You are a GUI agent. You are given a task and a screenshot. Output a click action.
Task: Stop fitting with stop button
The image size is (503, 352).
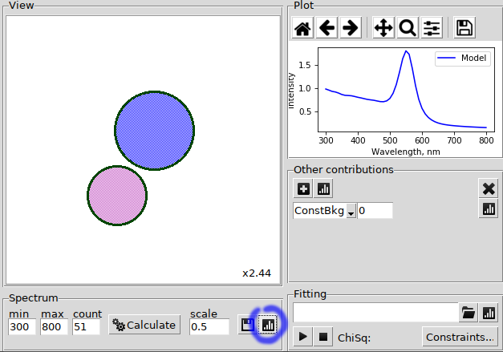click(x=323, y=337)
